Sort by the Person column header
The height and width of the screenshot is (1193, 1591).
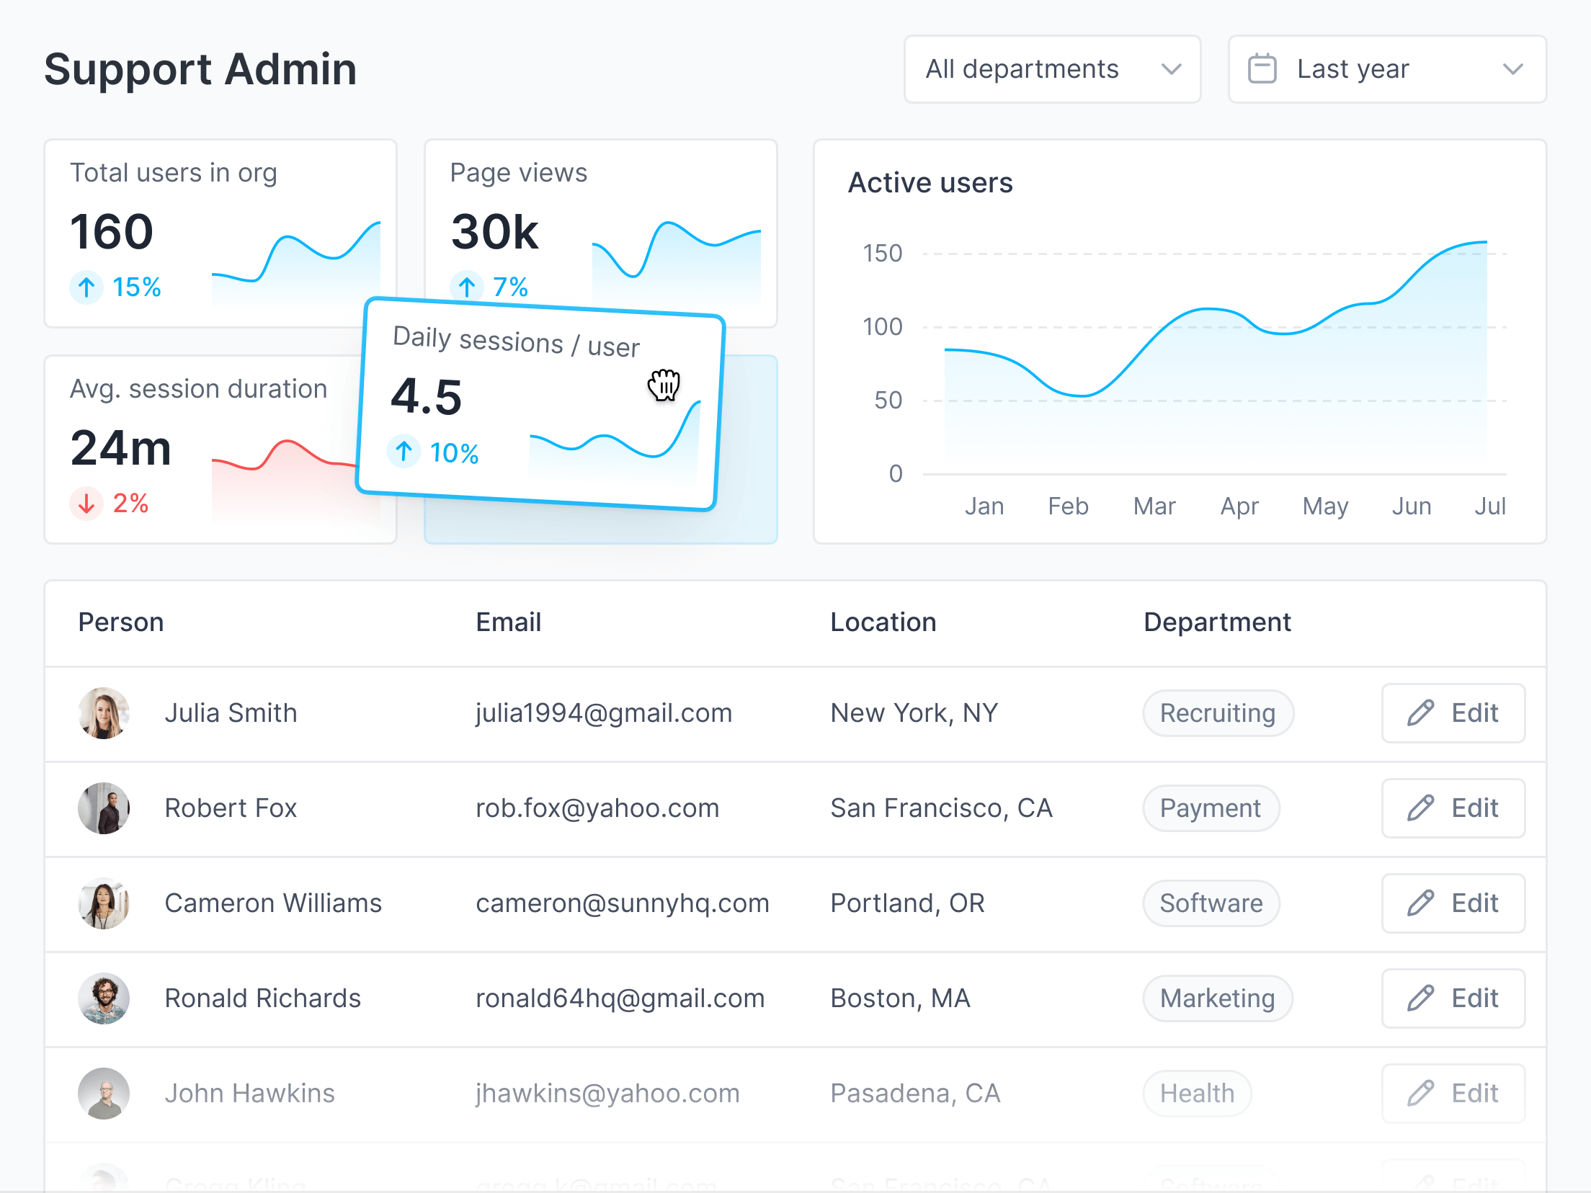click(x=121, y=622)
